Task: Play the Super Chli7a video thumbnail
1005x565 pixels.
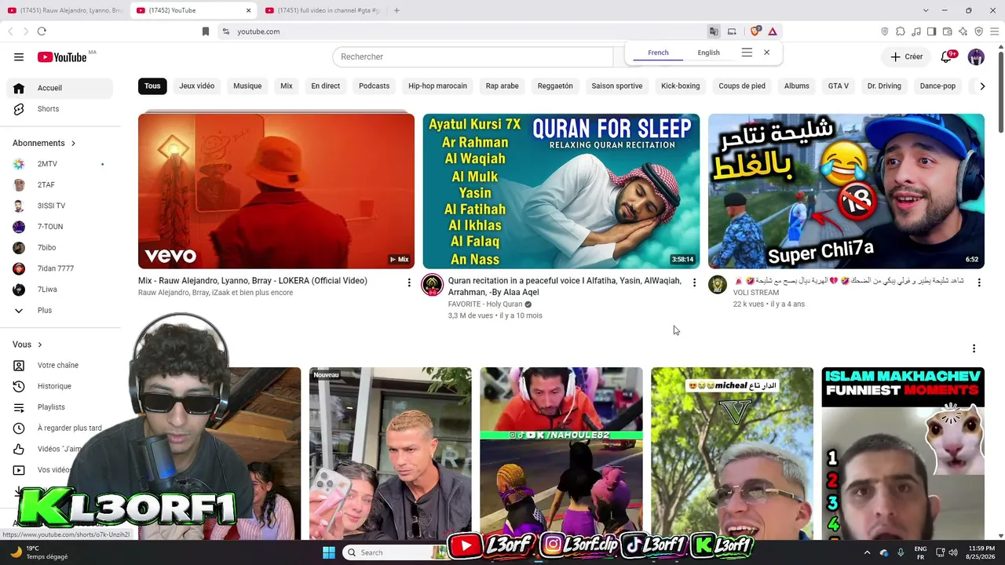Action: point(846,191)
